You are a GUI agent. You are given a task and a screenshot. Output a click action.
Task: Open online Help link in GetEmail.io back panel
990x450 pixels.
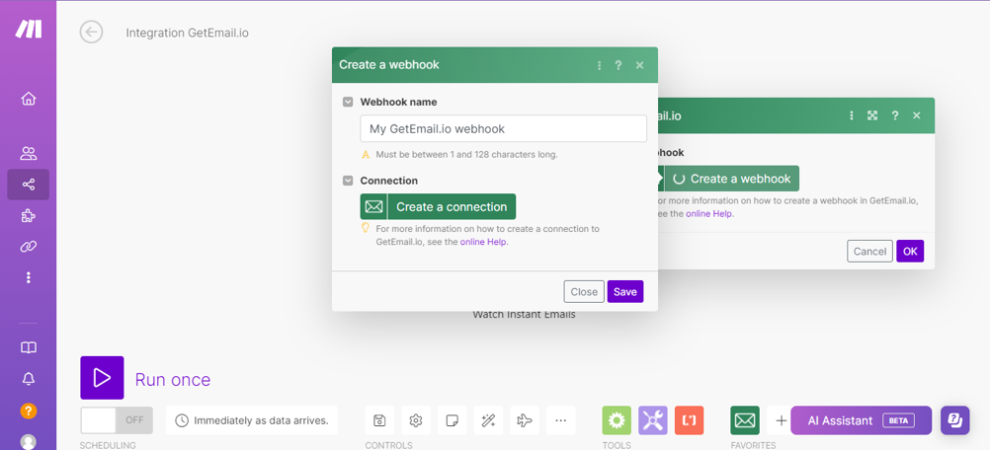[x=709, y=214]
